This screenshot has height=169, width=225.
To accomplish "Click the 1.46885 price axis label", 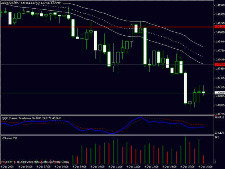I will pyautogui.click(x=220, y=105).
